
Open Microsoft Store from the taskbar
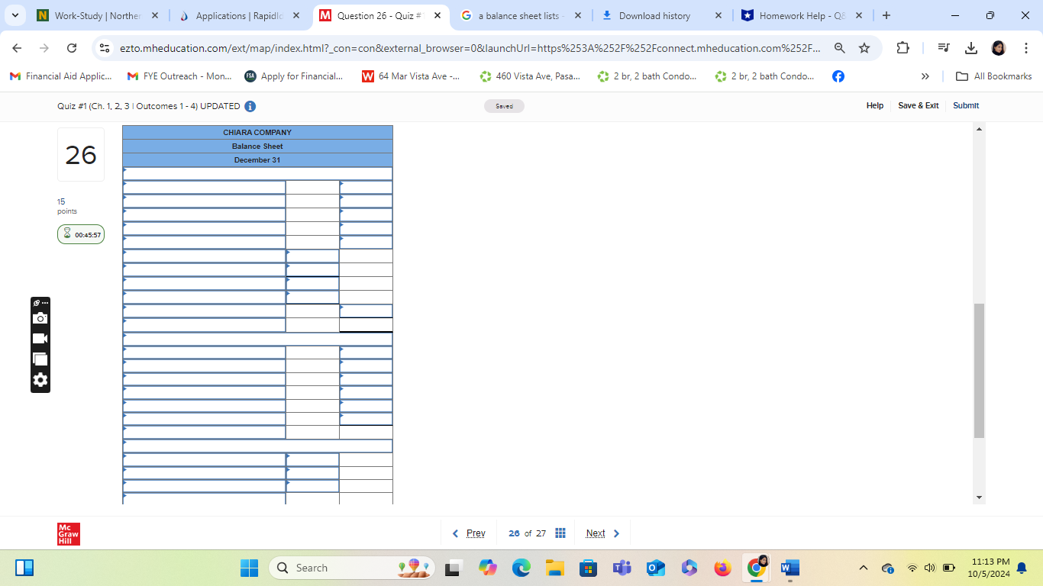pyautogui.click(x=588, y=568)
